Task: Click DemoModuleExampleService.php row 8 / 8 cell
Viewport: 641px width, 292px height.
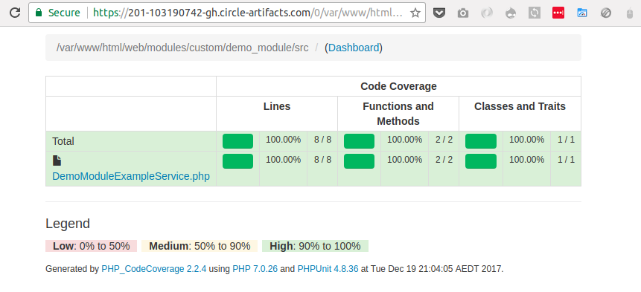Action: [x=322, y=169]
